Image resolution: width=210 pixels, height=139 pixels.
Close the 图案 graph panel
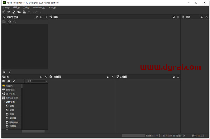pos(178,17)
